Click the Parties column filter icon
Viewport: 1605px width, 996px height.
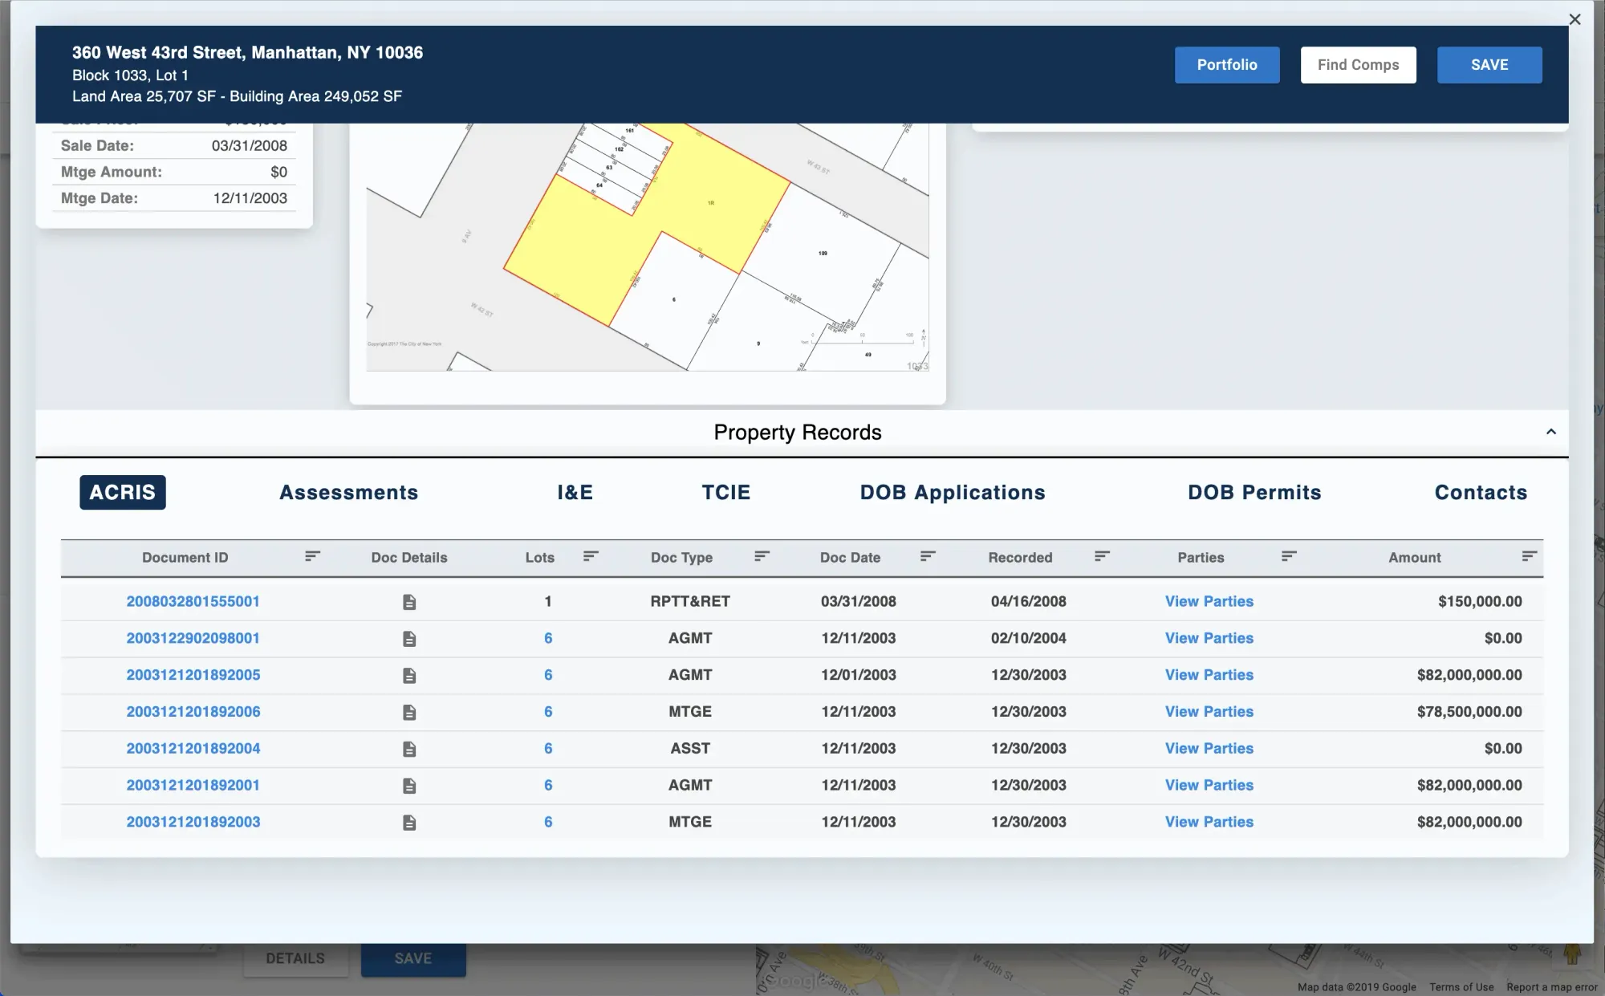1289,556
